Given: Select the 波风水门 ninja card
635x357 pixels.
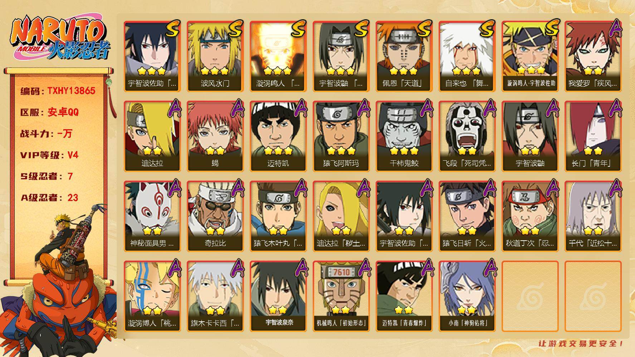Looking at the screenshot, I should pos(215,56).
